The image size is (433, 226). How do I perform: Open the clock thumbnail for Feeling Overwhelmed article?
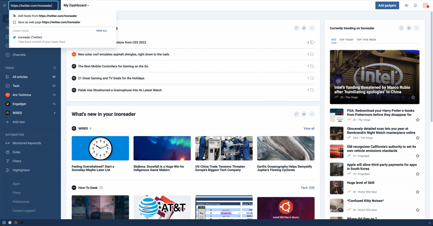[100, 148]
